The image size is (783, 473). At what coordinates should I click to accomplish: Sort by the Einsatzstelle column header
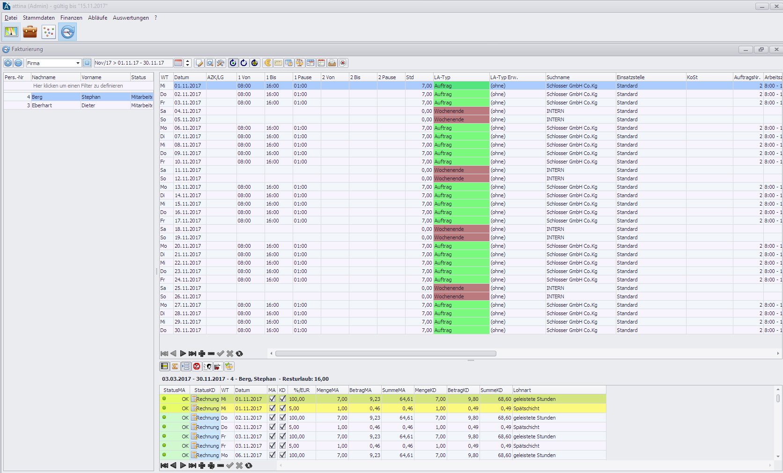(650, 77)
